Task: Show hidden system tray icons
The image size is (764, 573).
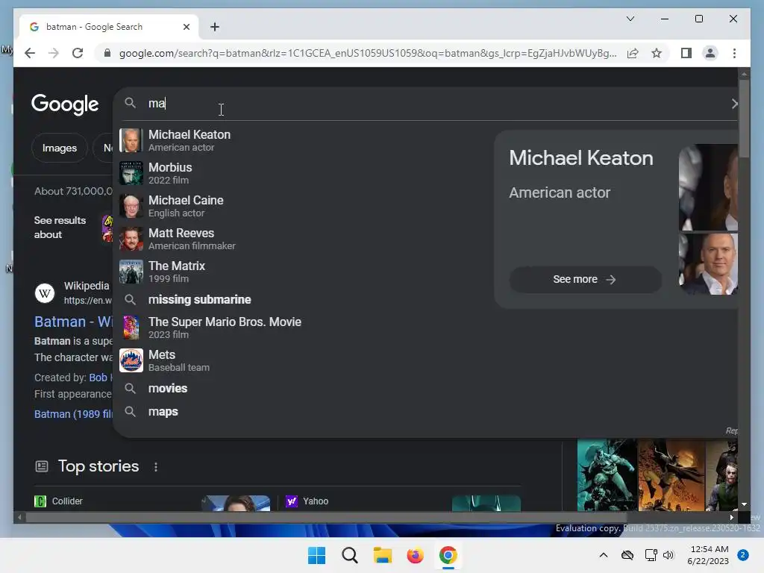Action: click(x=603, y=555)
